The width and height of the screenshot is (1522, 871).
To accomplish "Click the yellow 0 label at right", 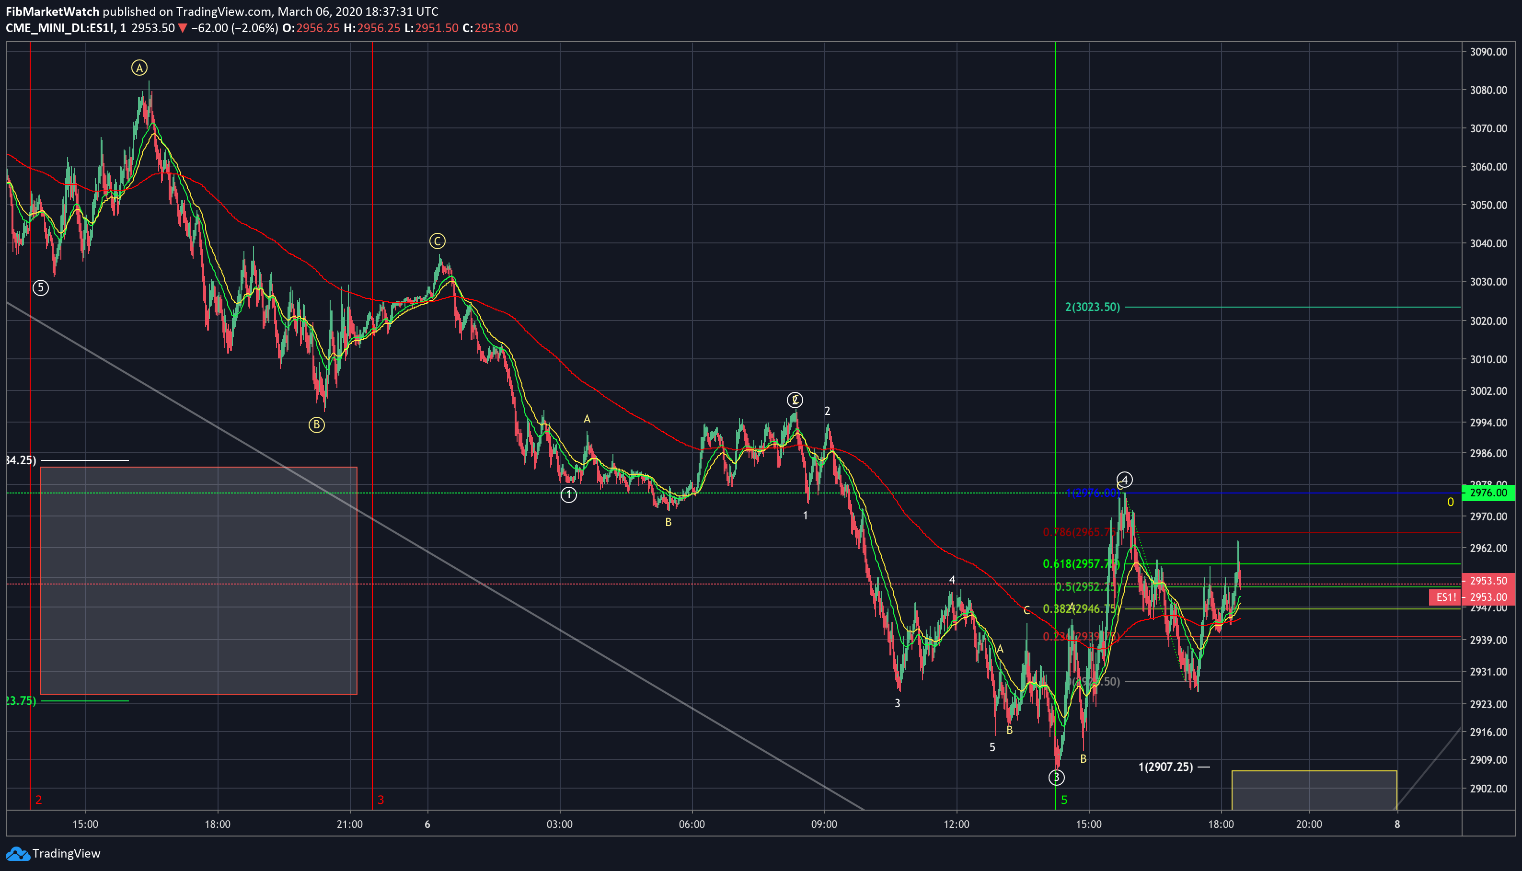I will (1450, 503).
